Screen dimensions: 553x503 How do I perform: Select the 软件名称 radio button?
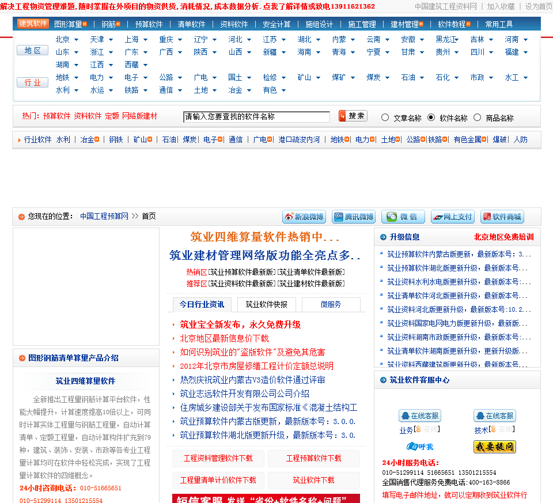tap(431, 118)
